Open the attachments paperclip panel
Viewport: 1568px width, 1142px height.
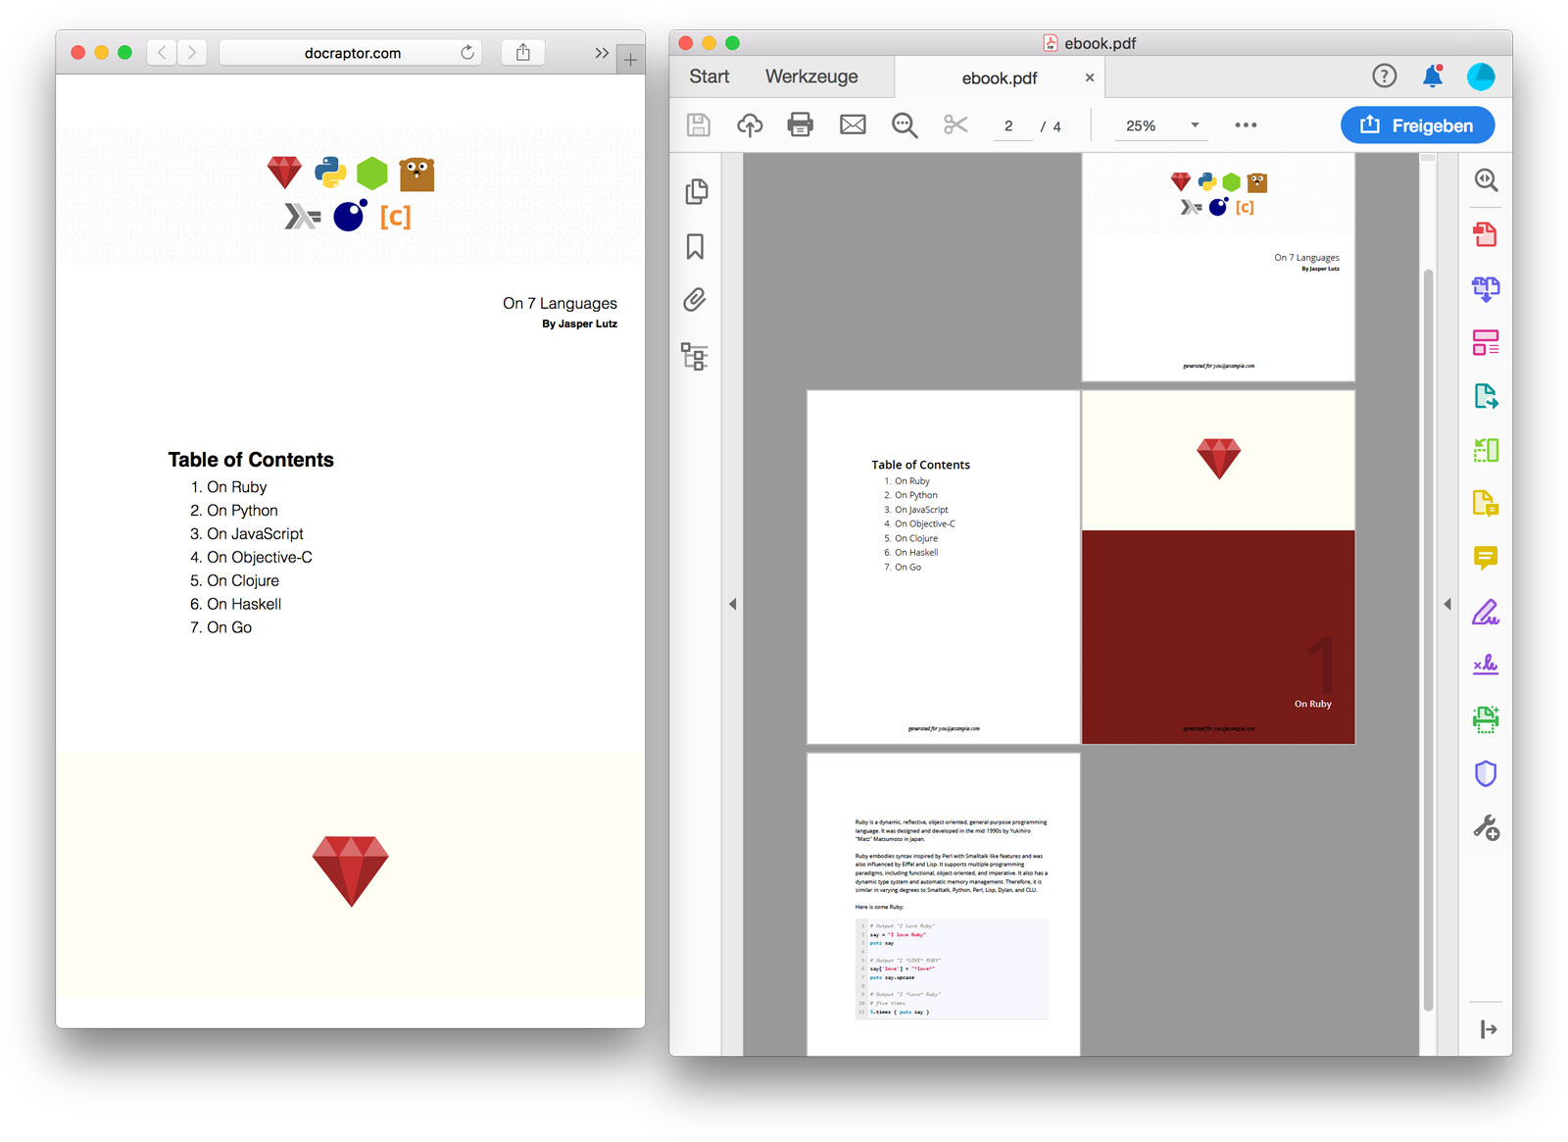(x=696, y=300)
